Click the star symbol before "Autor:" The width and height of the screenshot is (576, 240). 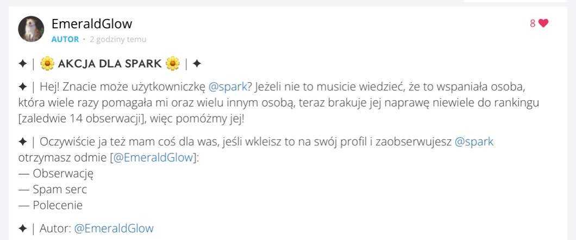23,228
